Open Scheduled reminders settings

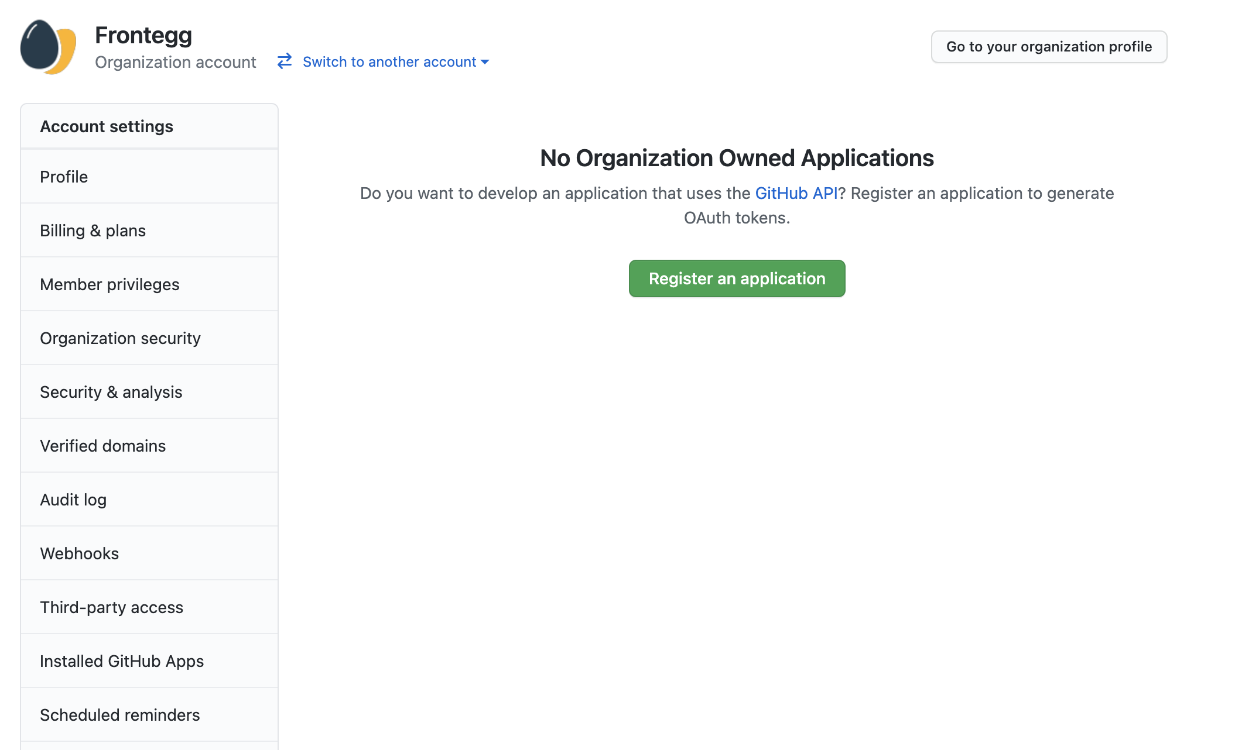pos(119,715)
